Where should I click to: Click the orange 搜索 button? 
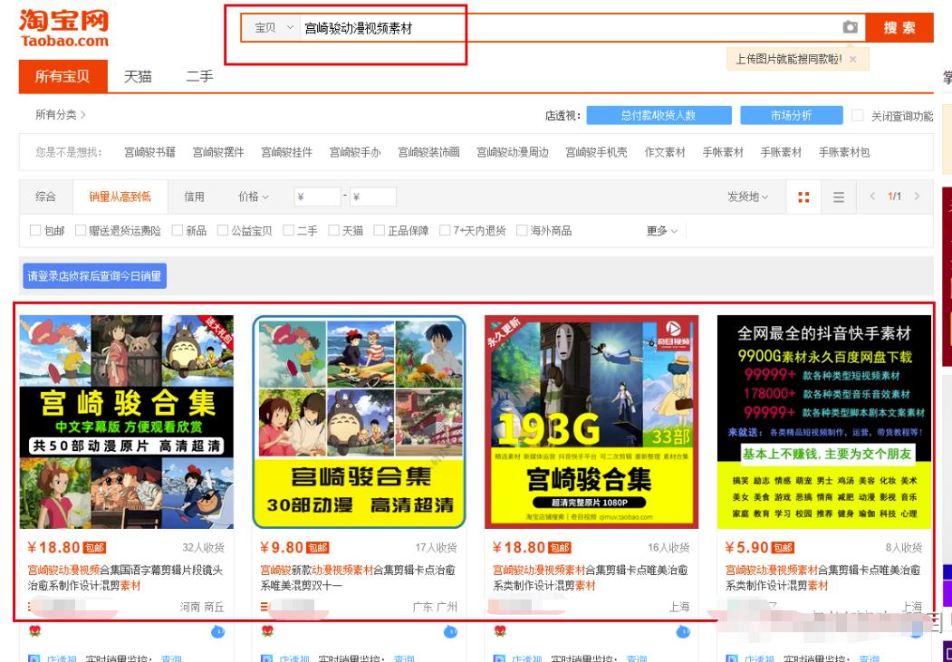tap(899, 28)
